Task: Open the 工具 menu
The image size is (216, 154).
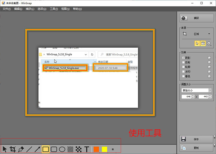Action: point(54,9)
